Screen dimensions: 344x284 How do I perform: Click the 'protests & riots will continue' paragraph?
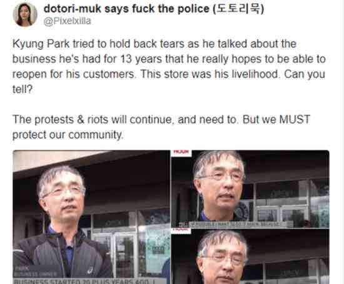pos(161,127)
